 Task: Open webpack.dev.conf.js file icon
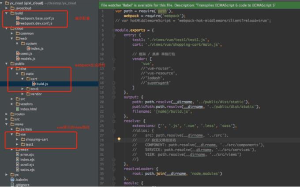18,23
